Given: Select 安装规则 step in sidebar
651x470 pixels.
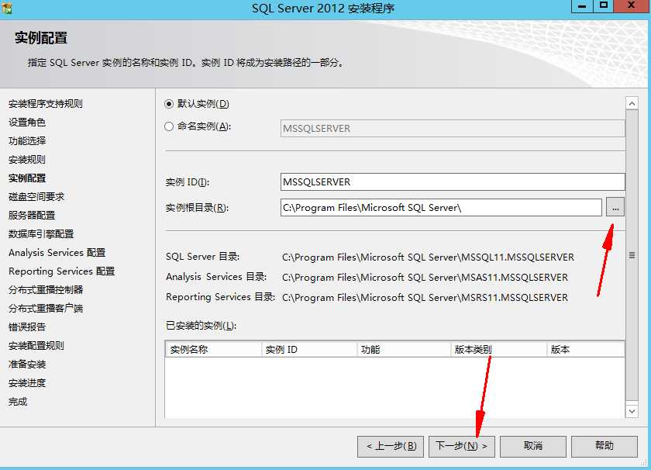Looking at the screenshot, I should (x=27, y=160).
